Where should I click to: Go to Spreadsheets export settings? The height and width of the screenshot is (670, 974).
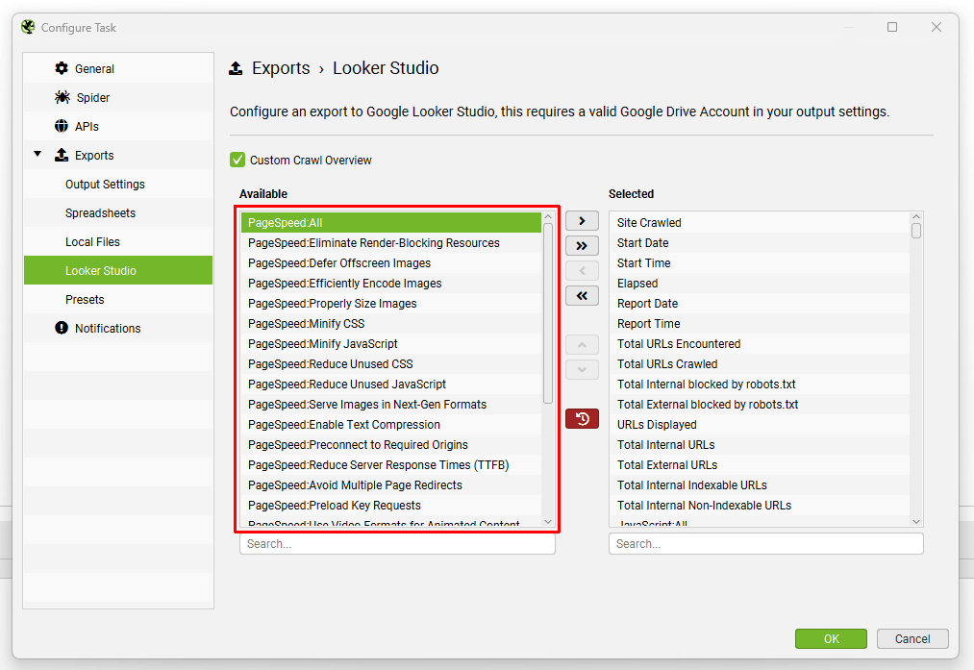[100, 212]
